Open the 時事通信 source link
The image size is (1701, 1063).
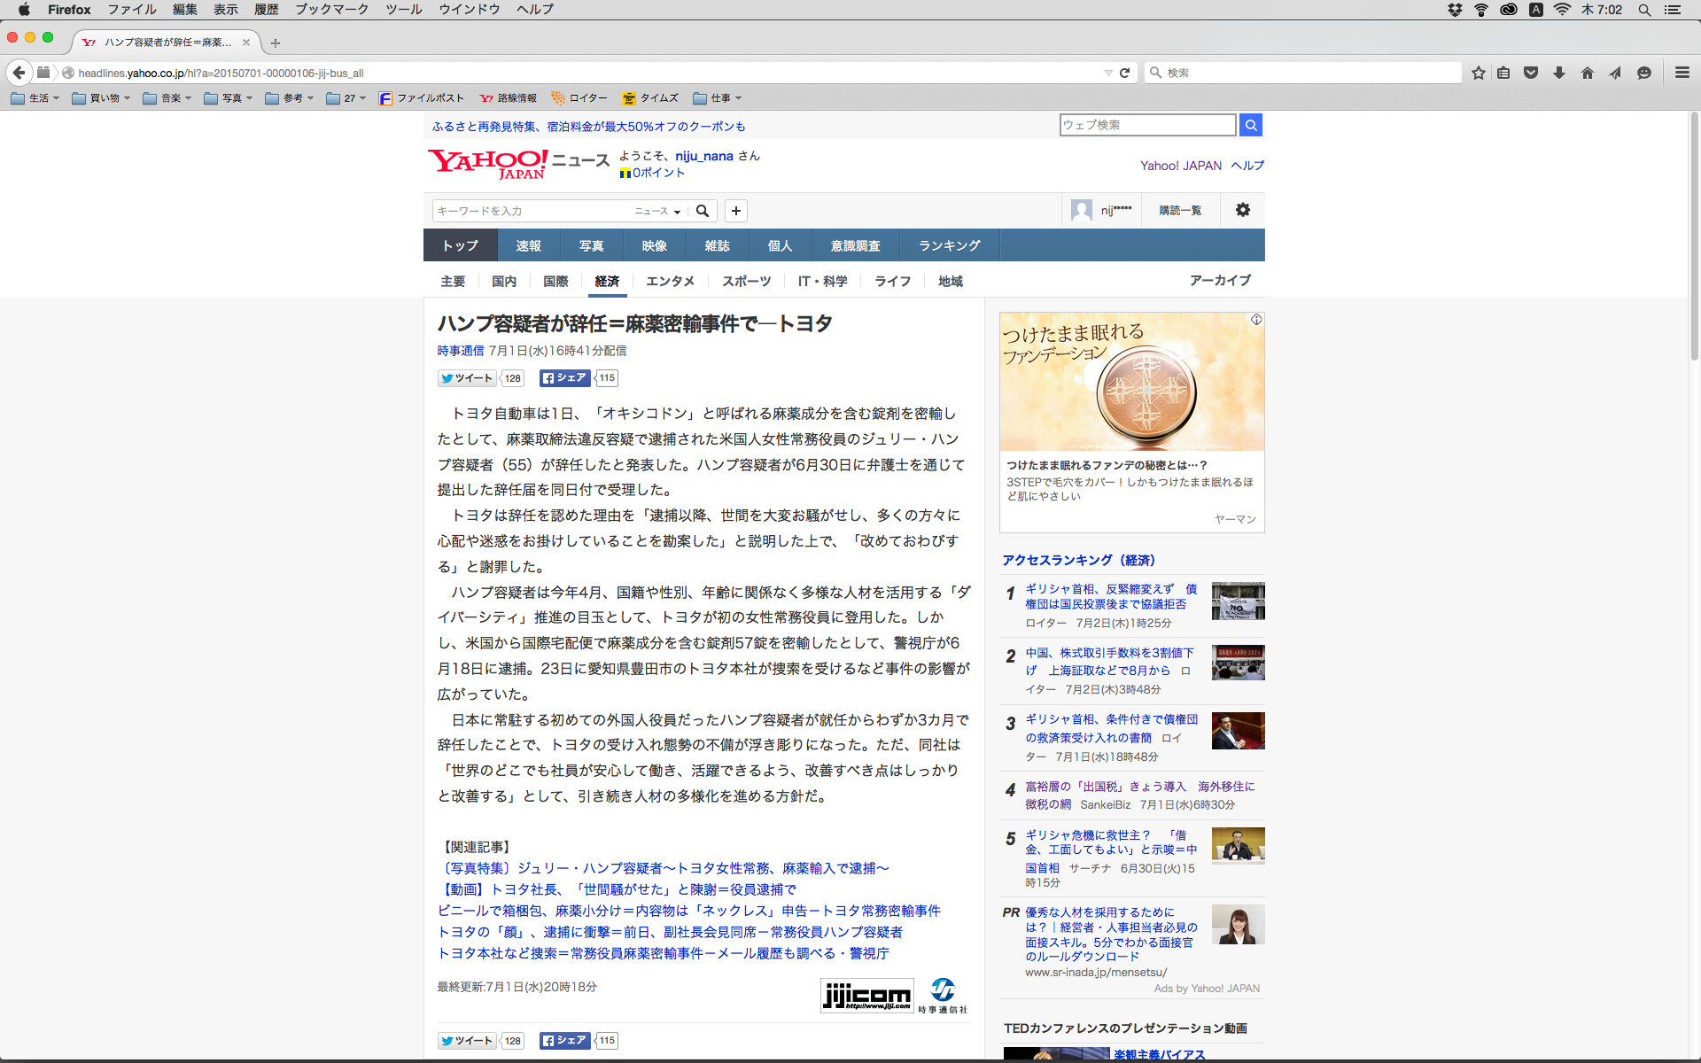coord(460,351)
